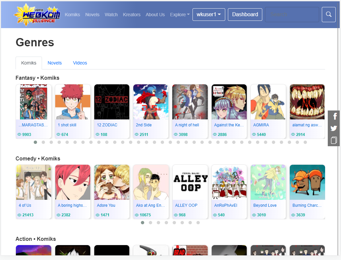Click the copy link sidebar icon
Image resolution: width=341 pixels, height=260 pixels.
(334, 140)
